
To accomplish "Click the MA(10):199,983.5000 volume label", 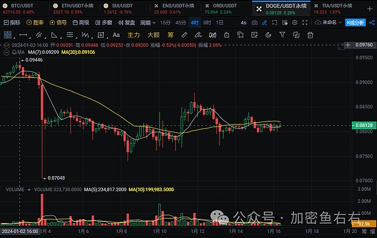I will click(x=151, y=190).
